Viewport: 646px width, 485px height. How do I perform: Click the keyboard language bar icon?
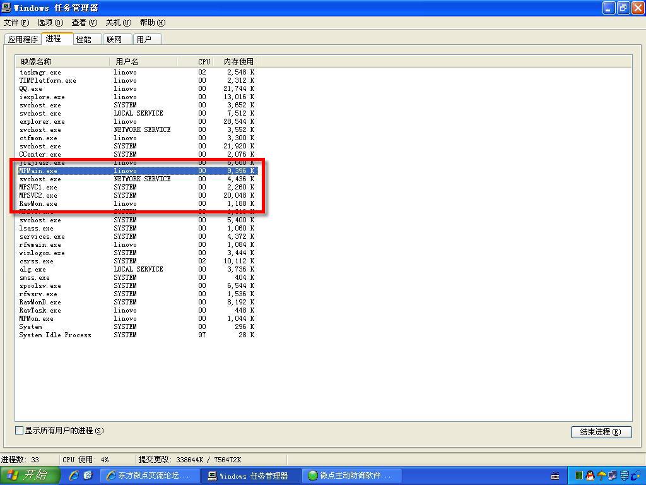(555, 476)
